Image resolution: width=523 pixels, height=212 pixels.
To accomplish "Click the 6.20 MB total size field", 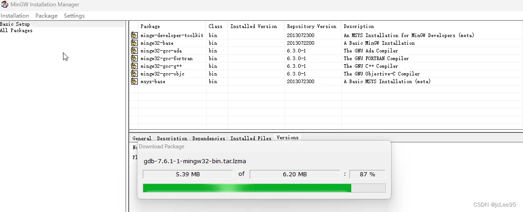I will (295, 174).
